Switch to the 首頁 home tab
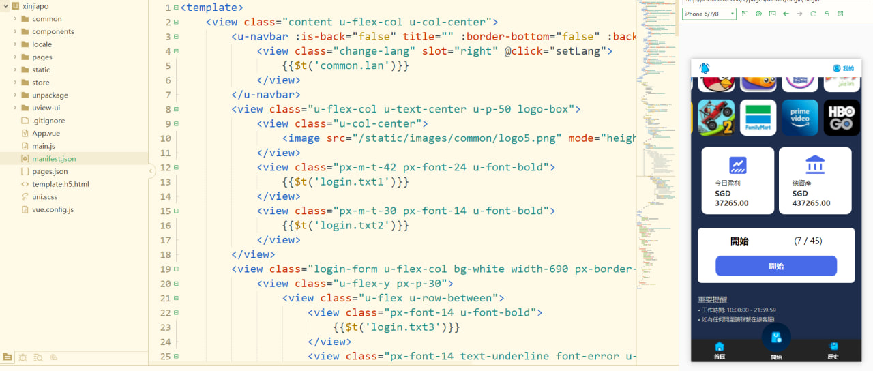873x371 pixels. pos(719,351)
